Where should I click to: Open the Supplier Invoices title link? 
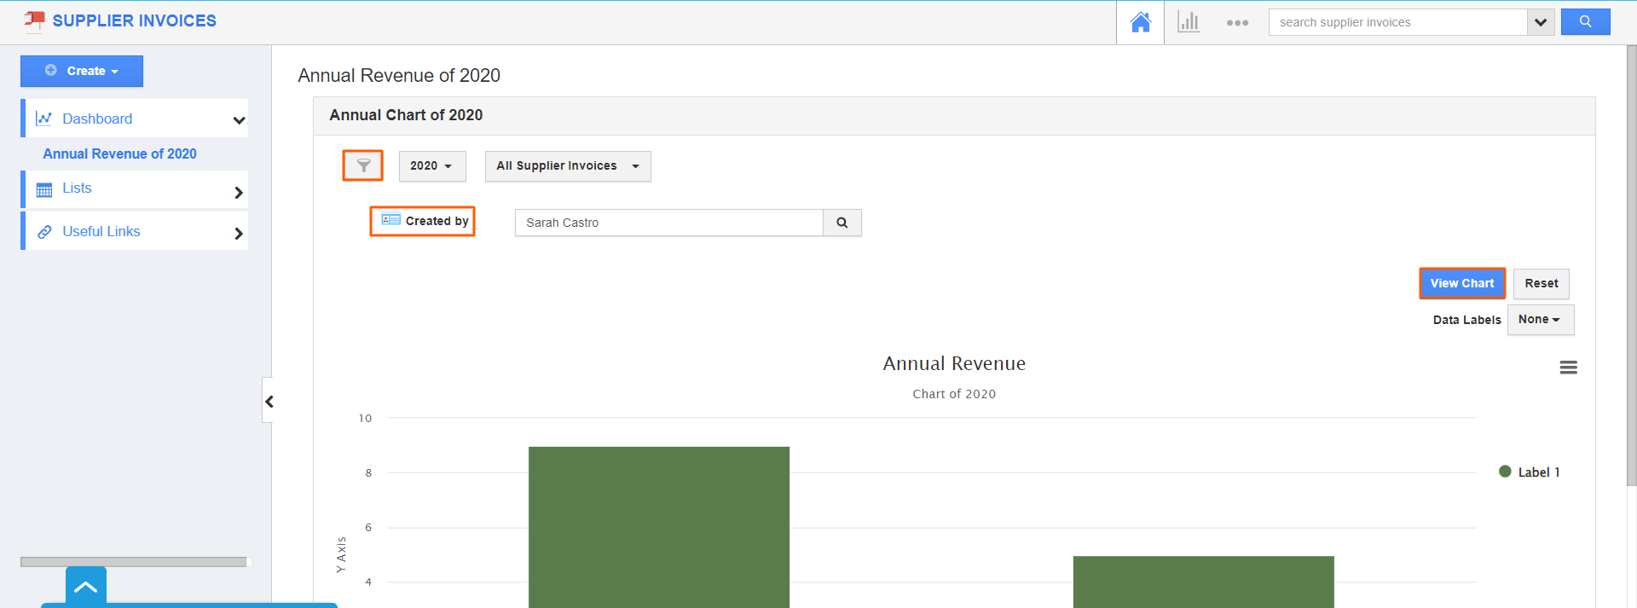pyautogui.click(x=135, y=20)
